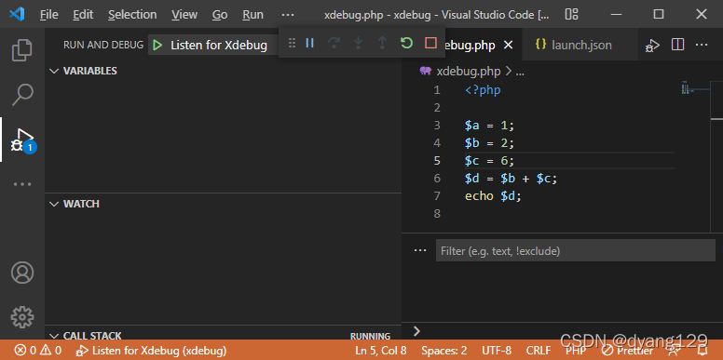Viewport: 723px width, 360px height.
Task: Open the PHP elephant breadcrumb icon
Action: (x=426, y=72)
